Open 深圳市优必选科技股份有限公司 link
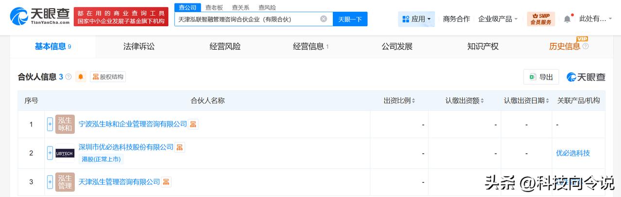Viewport: 621px width, 197px height. coord(126,147)
